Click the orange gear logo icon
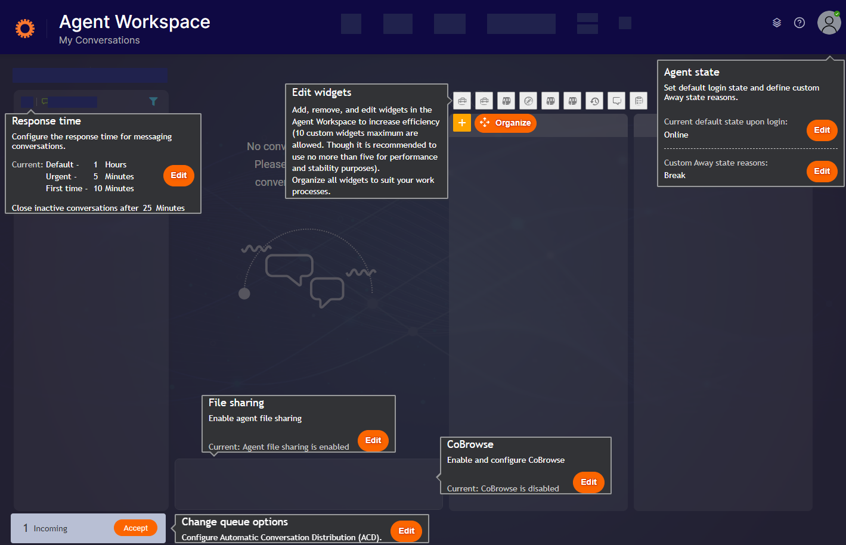Screen dimensions: 846x545 (25, 28)
